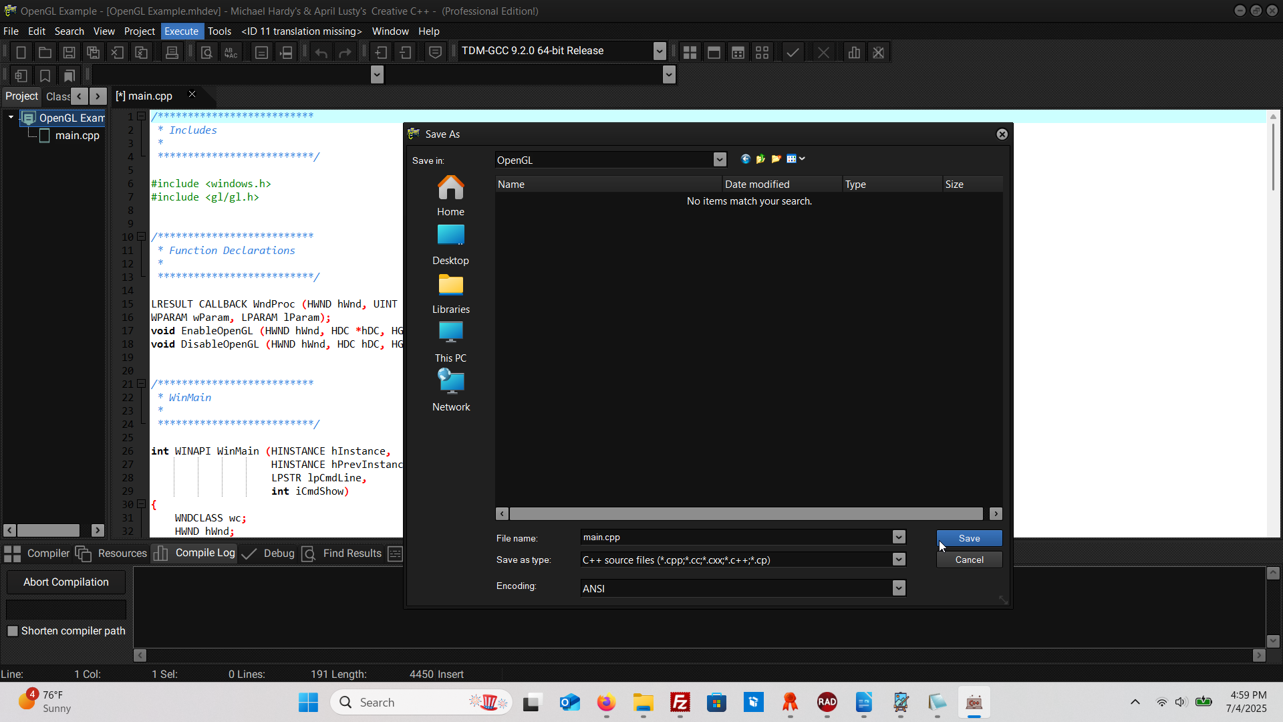Open the Tools menu
The height and width of the screenshot is (722, 1283).
coord(219,31)
